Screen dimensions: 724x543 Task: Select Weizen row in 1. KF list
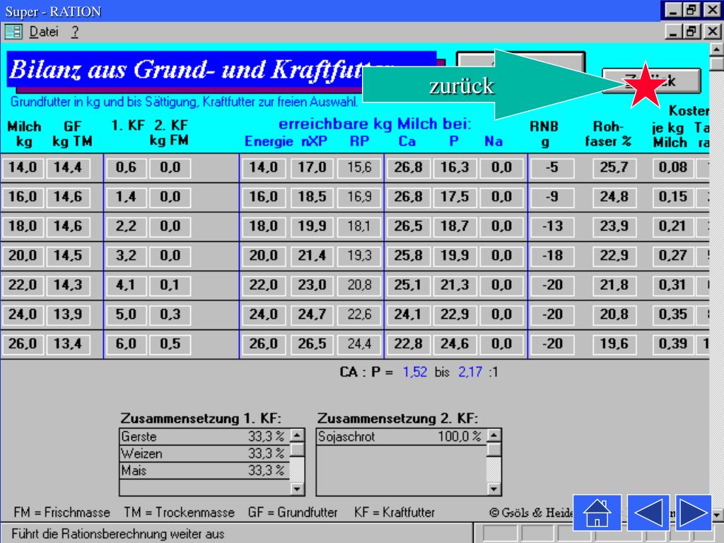204,453
